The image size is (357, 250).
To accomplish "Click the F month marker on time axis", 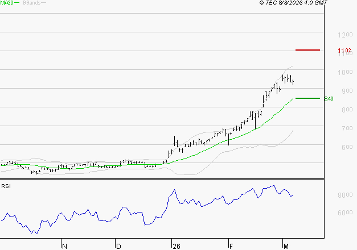I will 231,247.
